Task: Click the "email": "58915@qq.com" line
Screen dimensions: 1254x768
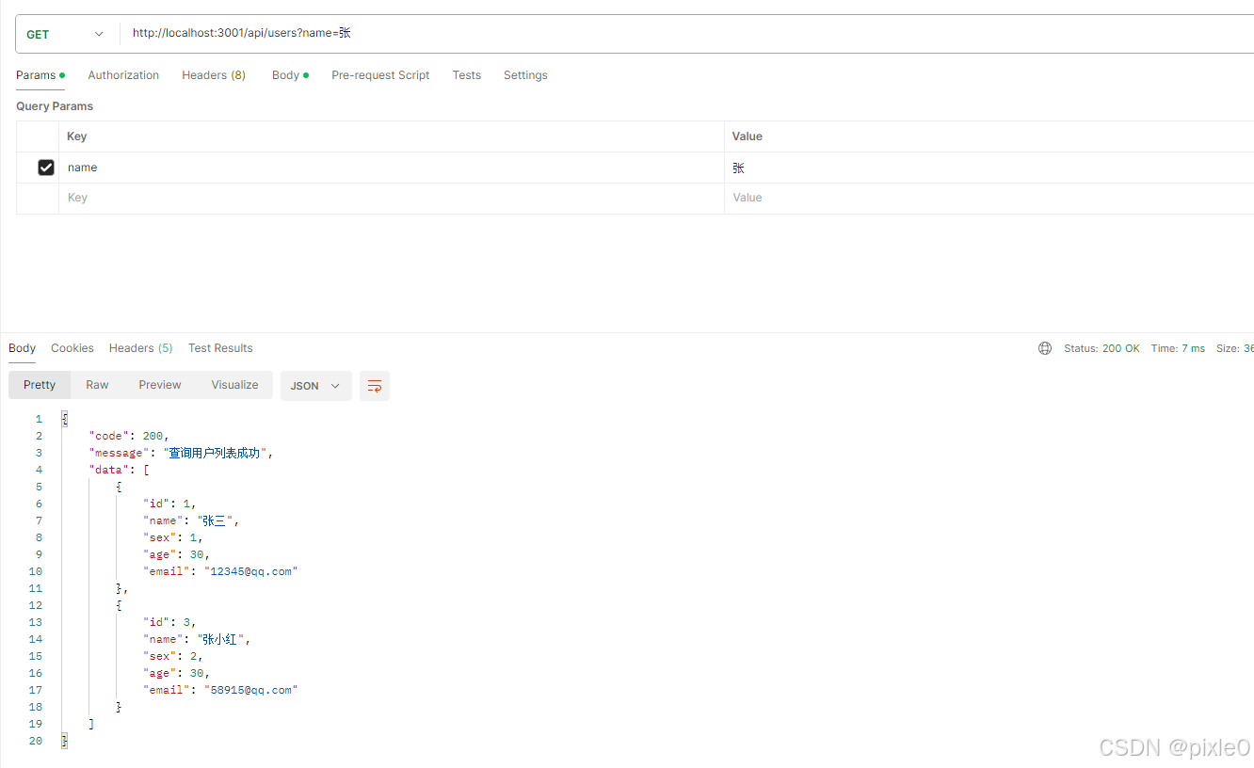Action: point(220,690)
